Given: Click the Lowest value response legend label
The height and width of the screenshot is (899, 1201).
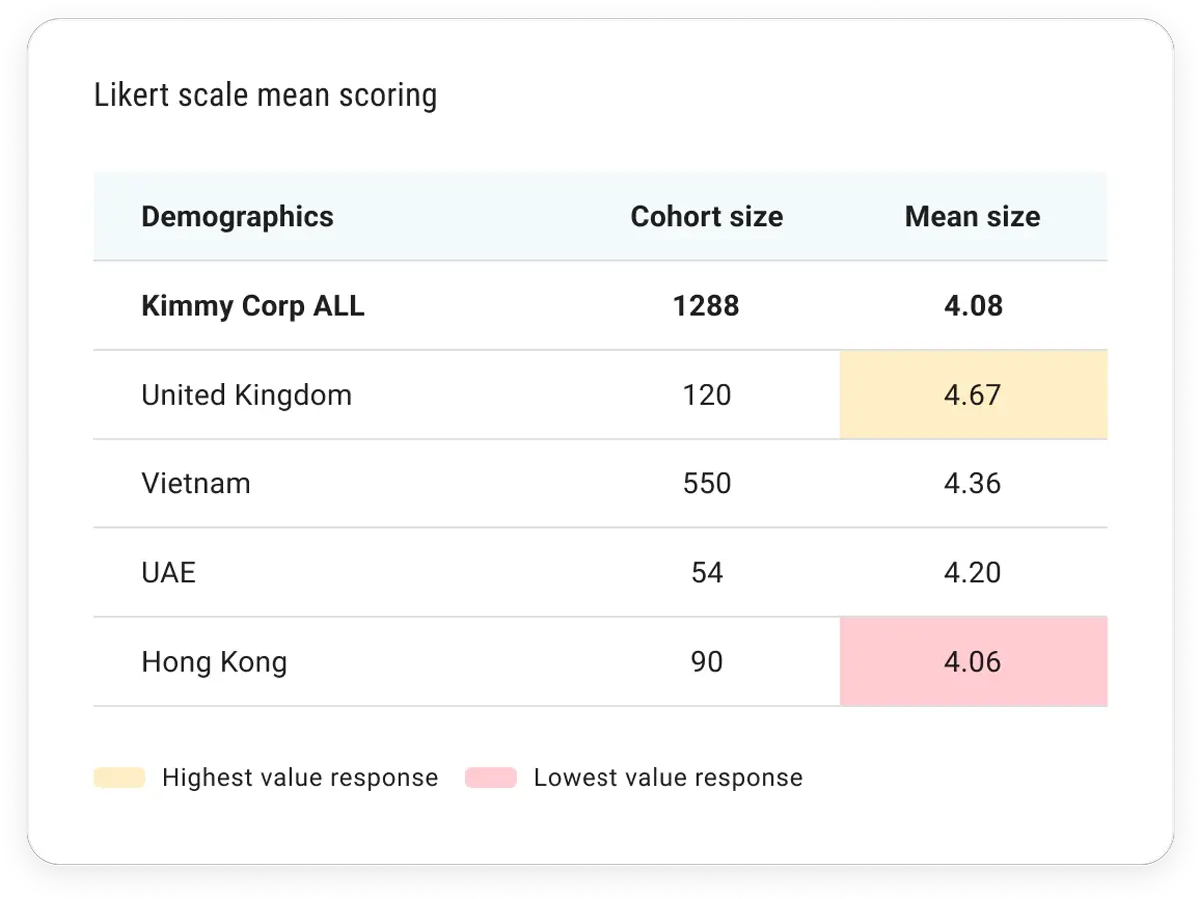Looking at the screenshot, I should point(667,778).
